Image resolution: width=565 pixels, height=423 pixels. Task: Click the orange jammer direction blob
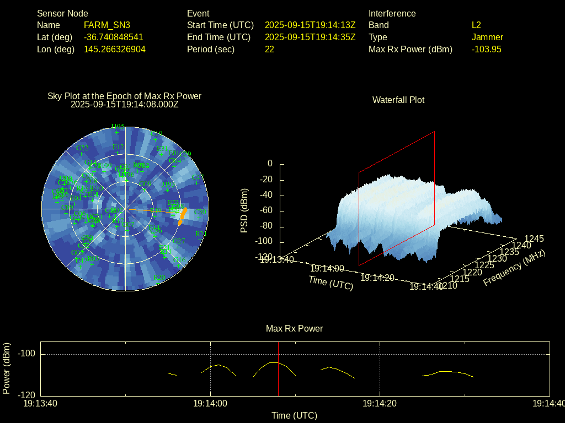tap(183, 215)
